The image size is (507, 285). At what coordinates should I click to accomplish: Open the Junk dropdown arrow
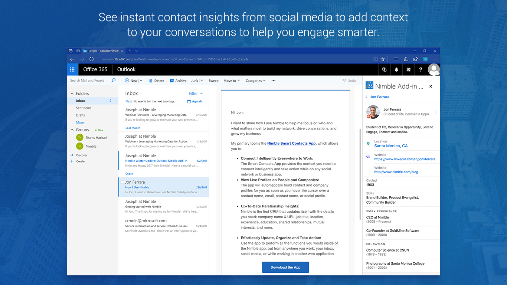tap(201, 81)
